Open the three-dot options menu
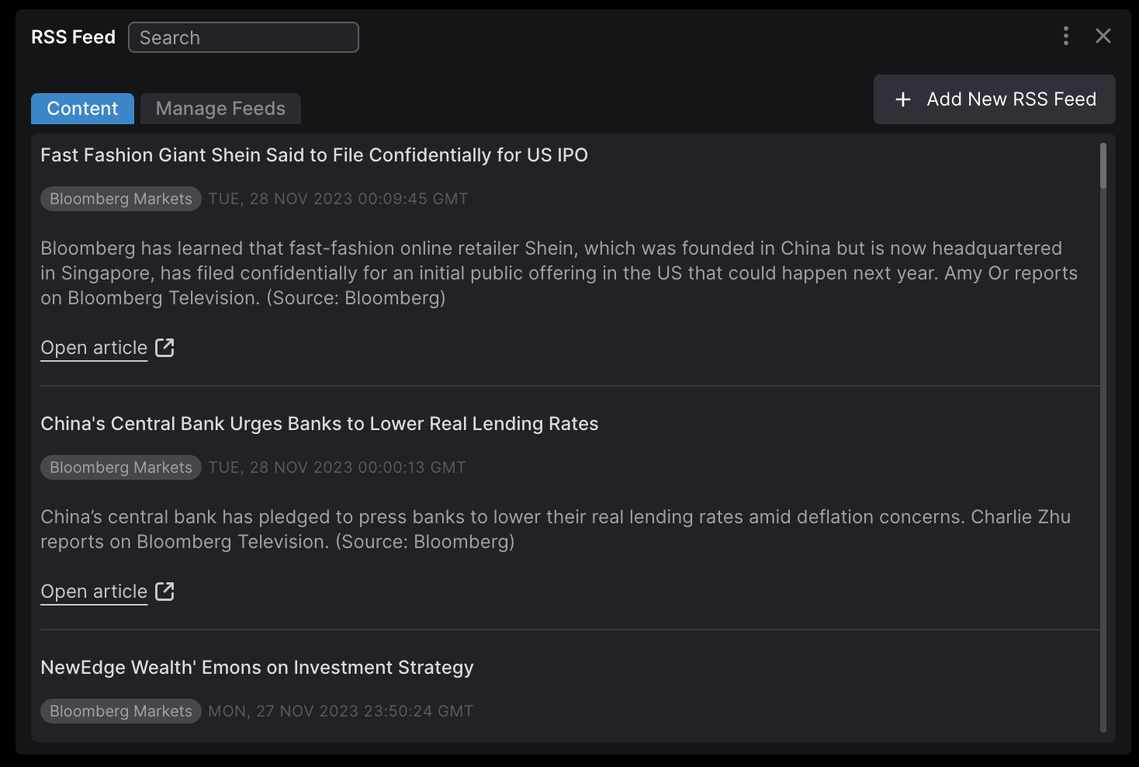Screen dimensions: 1139x767 coord(1066,36)
